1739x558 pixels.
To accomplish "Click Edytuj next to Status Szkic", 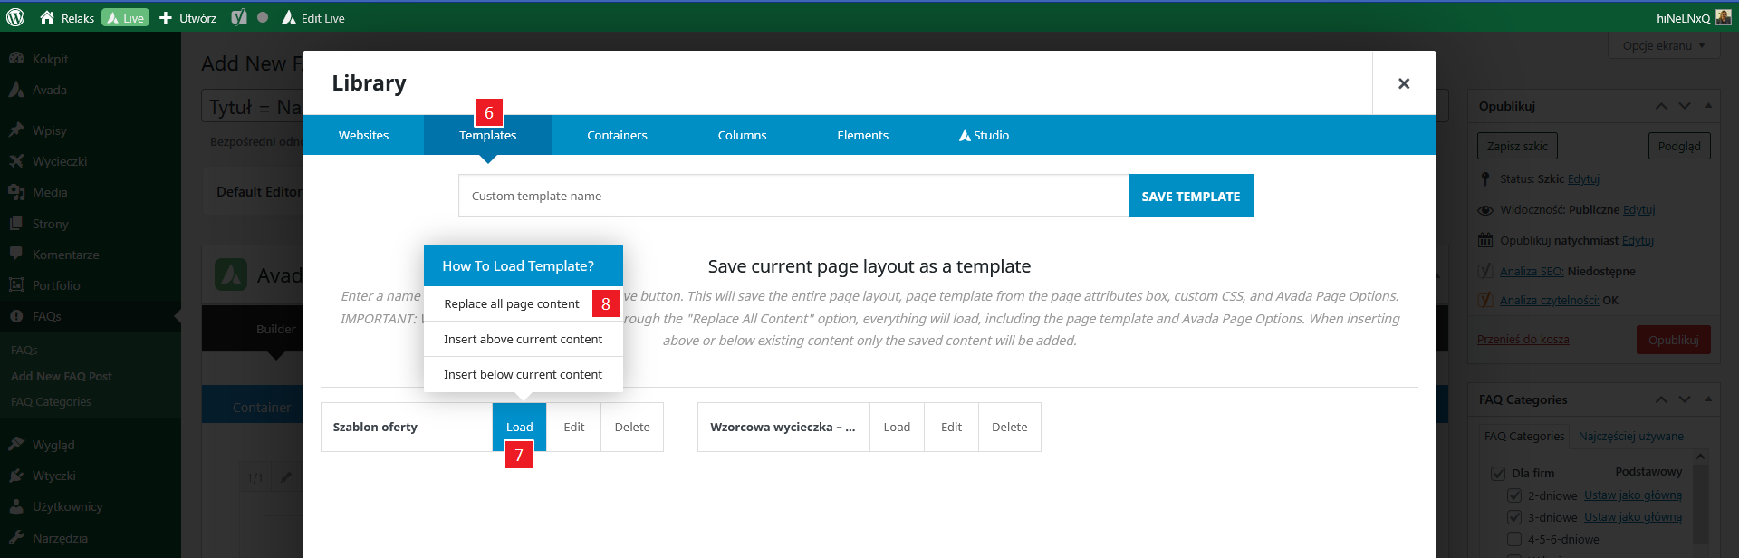I will pyautogui.click(x=1583, y=179).
